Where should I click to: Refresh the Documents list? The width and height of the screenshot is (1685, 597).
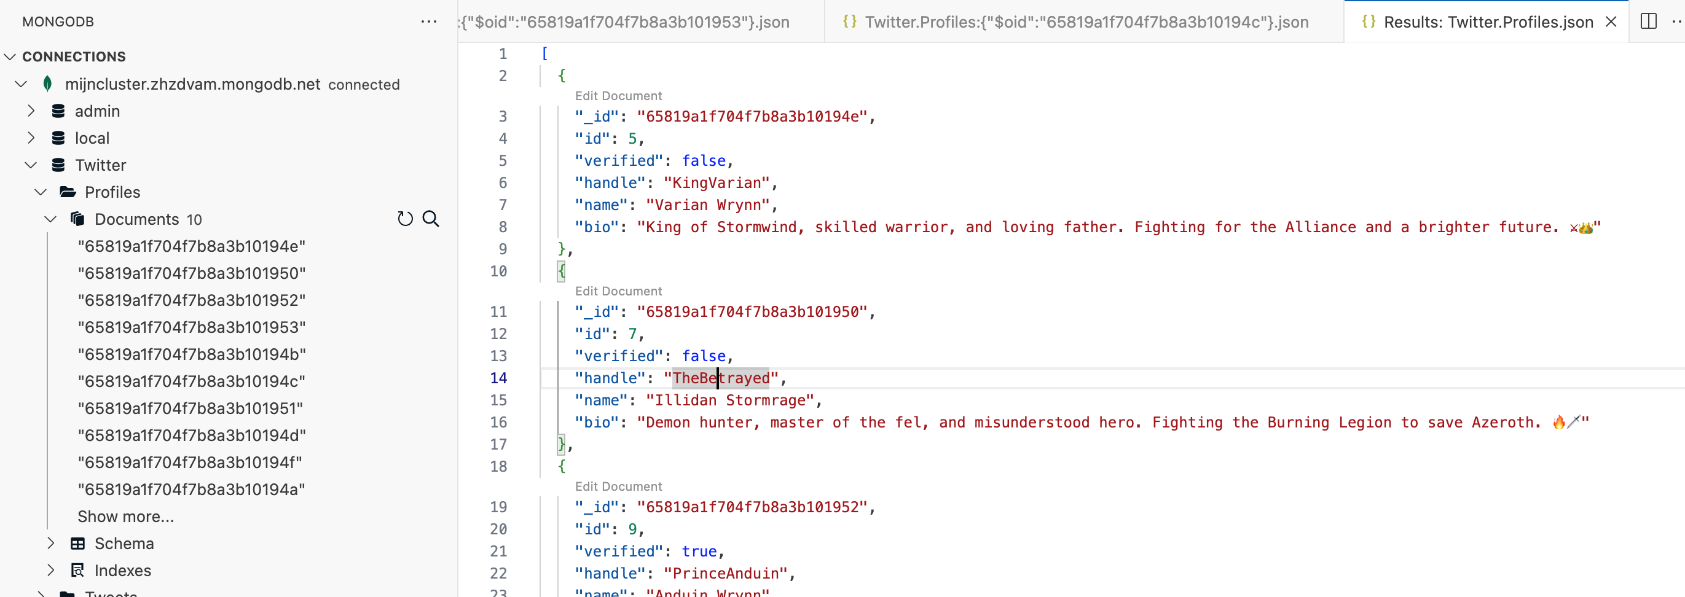[405, 219]
